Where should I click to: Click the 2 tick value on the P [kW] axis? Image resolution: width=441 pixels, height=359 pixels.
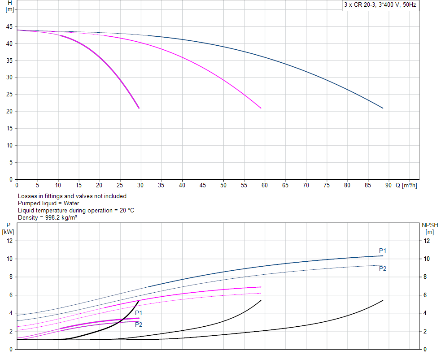click(11, 332)
